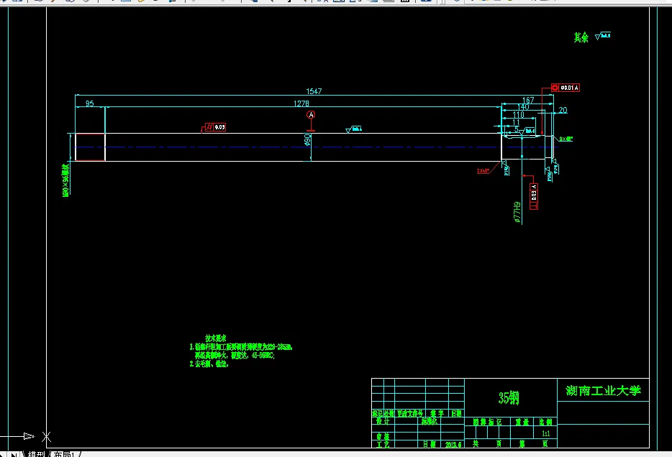The height and width of the screenshot is (457, 672).
Task: Click the ø90 diameter dimension
Action: click(x=307, y=140)
